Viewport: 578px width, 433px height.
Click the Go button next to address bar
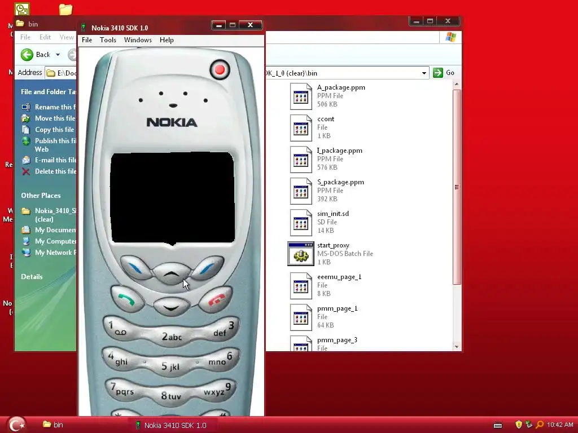pos(444,73)
